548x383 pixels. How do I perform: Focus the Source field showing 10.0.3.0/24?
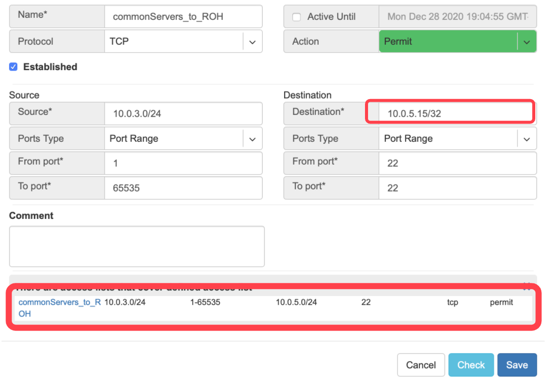(183, 114)
